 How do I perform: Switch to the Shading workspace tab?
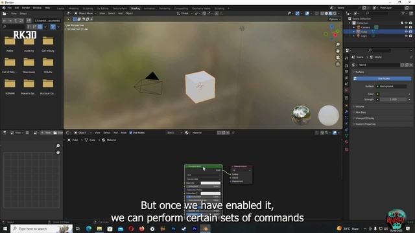(x=136, y=8)
